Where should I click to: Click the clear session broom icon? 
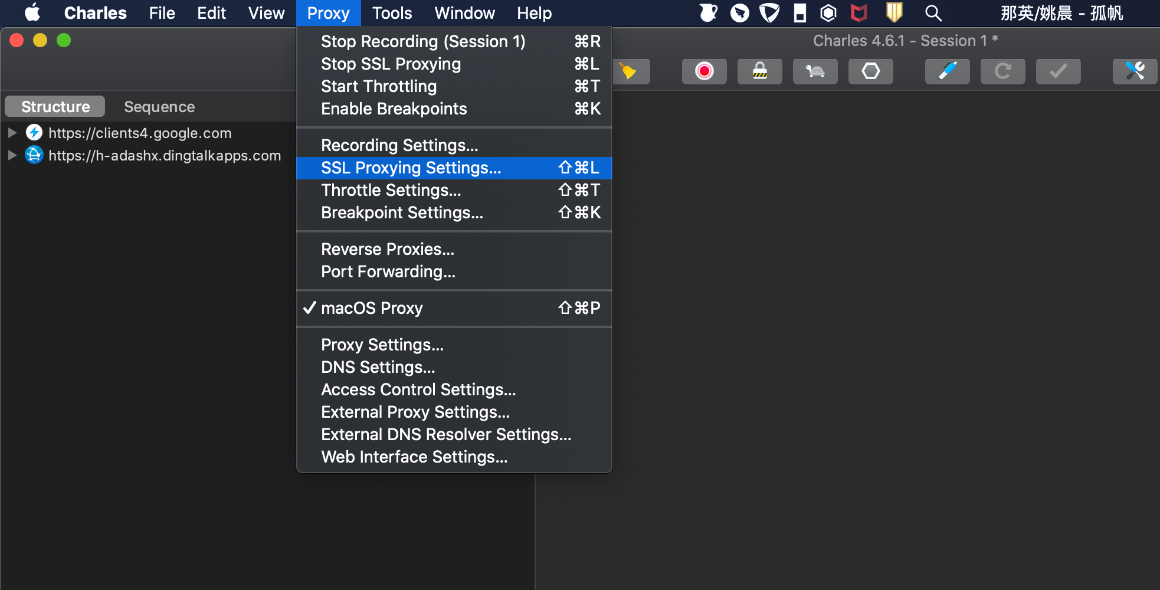pos(630,71)
